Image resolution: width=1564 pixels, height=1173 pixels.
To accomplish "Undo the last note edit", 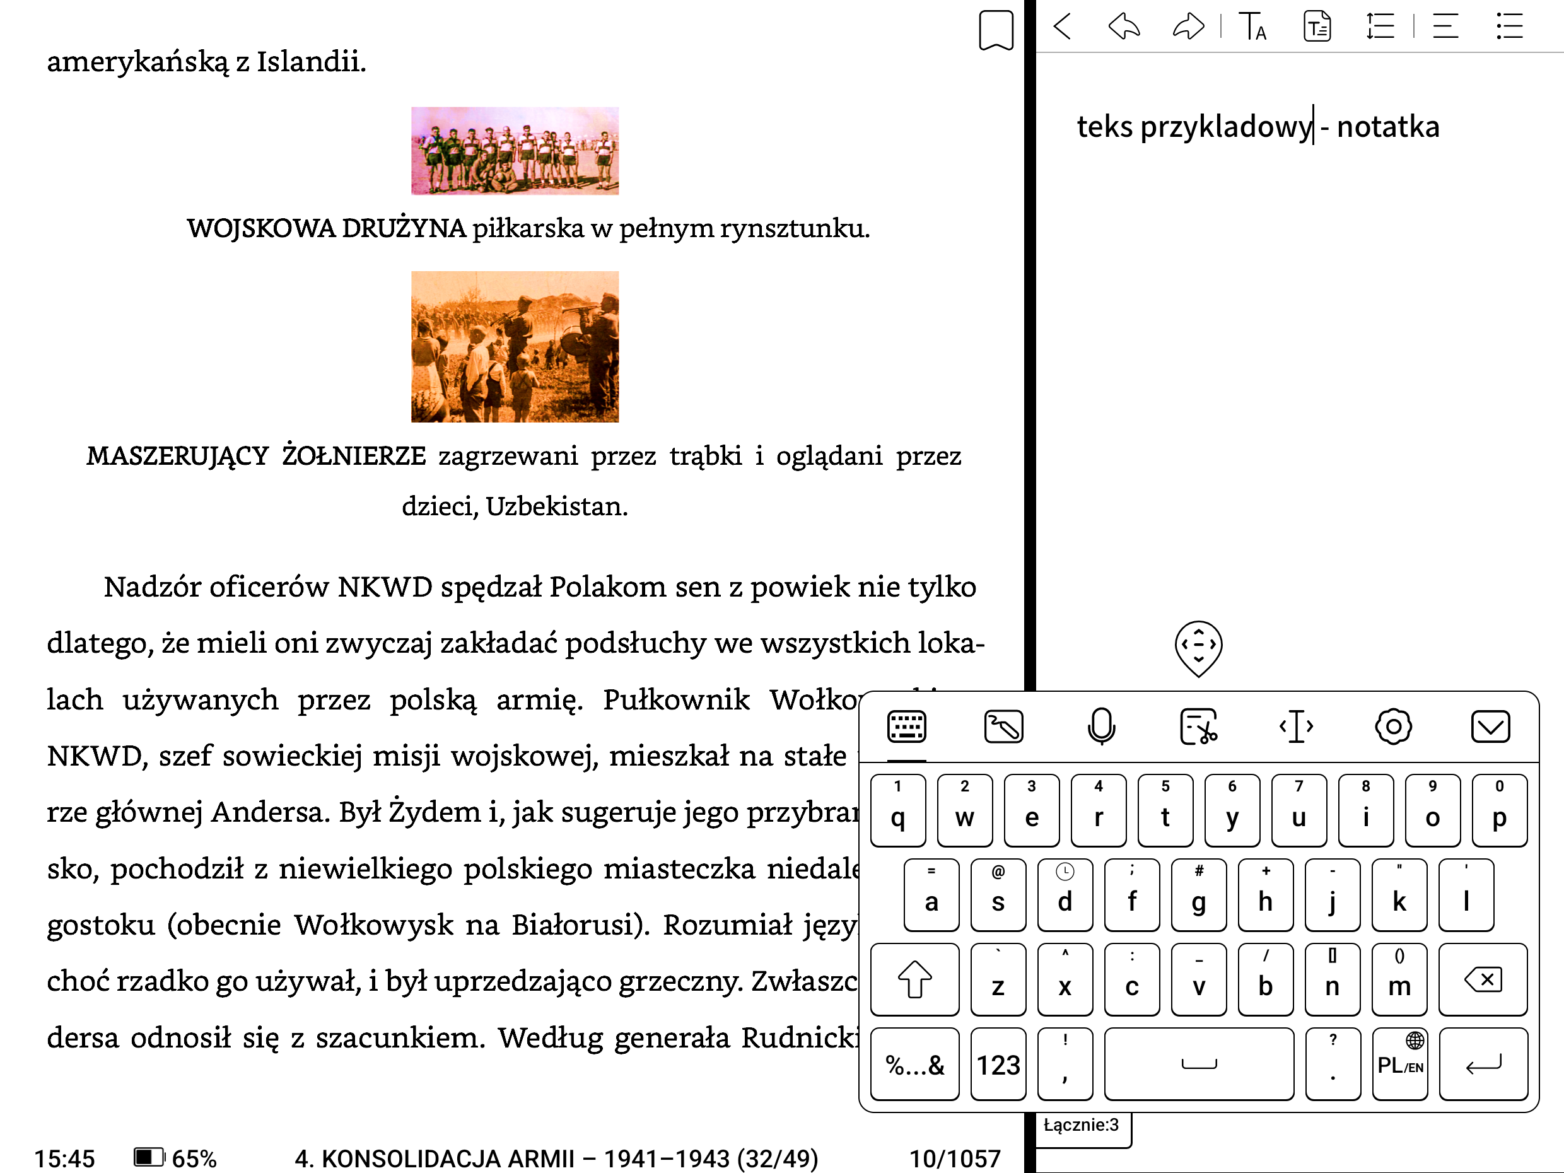I will coord(1124,27).
